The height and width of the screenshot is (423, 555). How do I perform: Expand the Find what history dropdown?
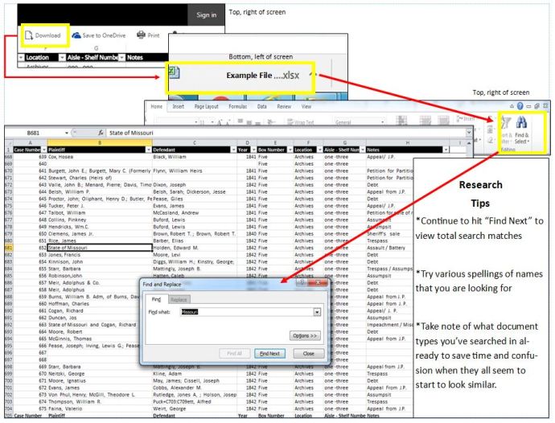click(x=317, y=311)
